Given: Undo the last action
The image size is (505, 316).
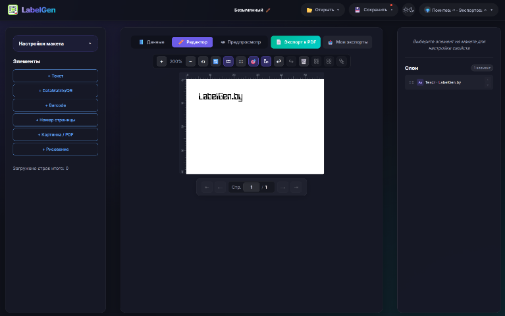Looking at the screenshot, I should pos(279,61).
